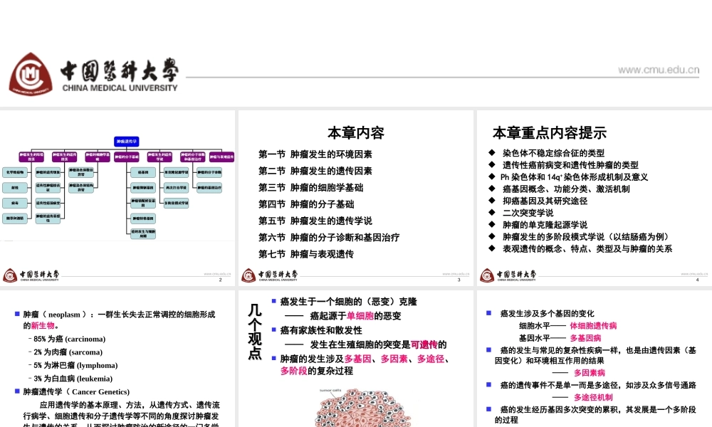Click the 本章重点内容提示 heading
The image size is (712, 427).
pyautogui.click(x=549, y=133)
